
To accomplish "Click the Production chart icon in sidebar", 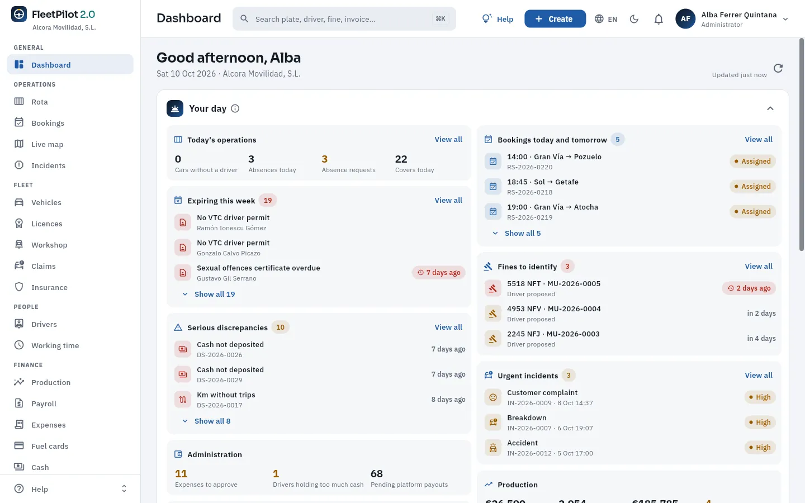I will pyautogui.click(x=19, y=382).
